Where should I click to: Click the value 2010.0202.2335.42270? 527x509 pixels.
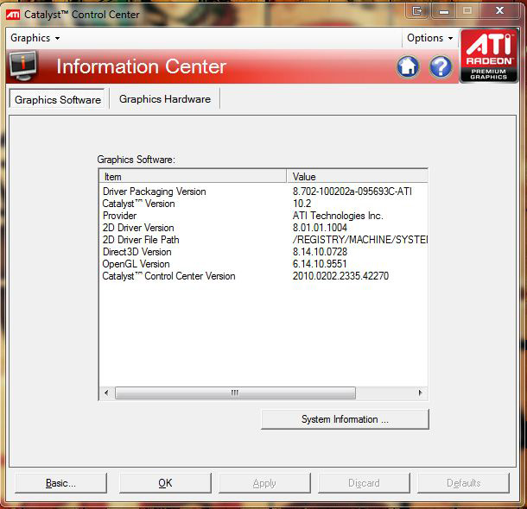[x=340, y=276]
